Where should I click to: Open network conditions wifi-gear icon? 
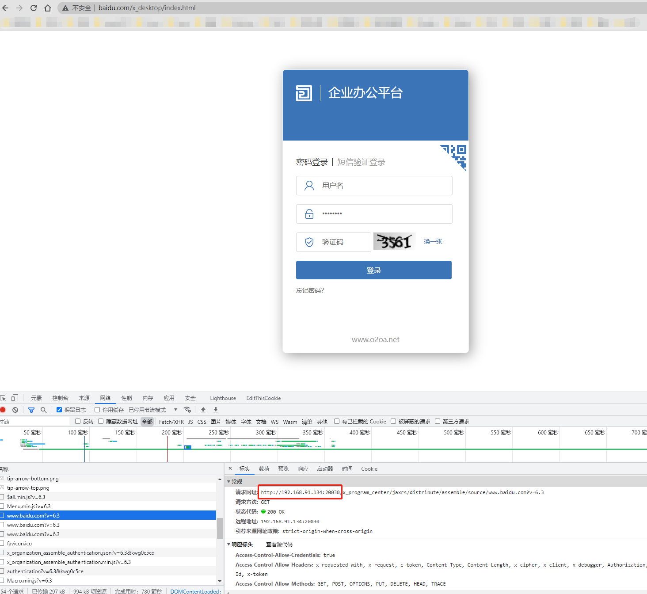tap(187, 410)
